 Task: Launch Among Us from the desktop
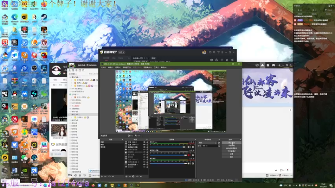44,56
